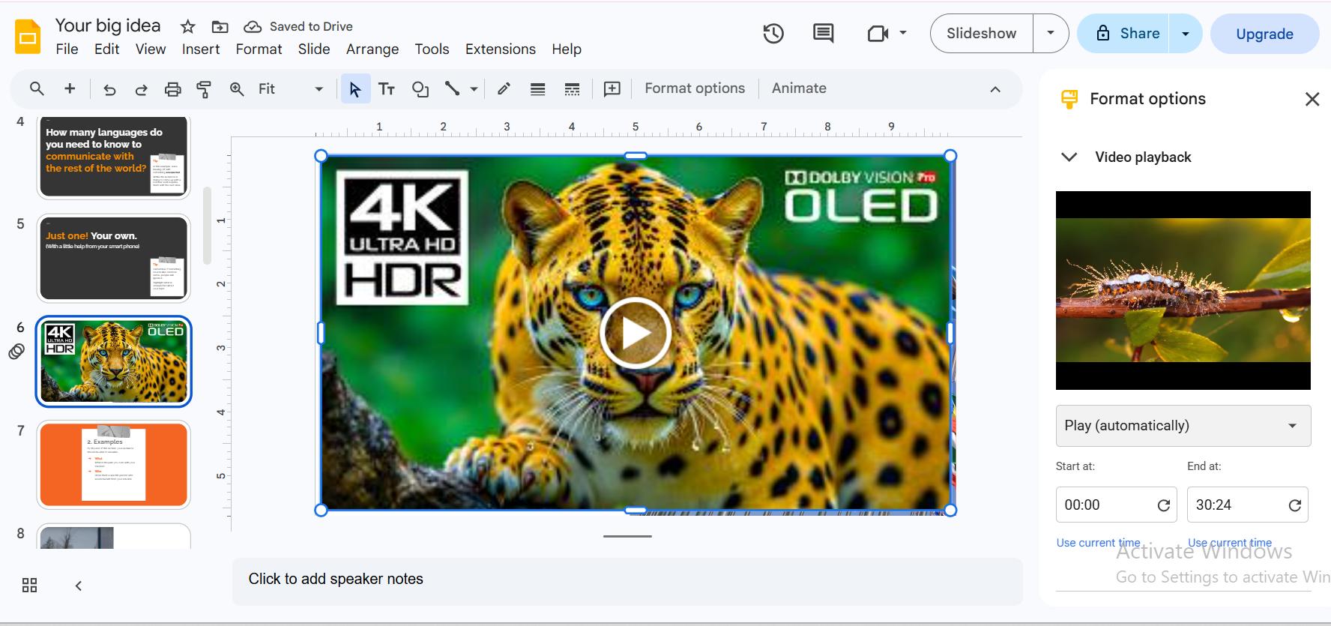Image resolution: width=1331 pixels, height=626 pixels.
Task: Open video call options dropdown arrow
Action: pos(903,33)
